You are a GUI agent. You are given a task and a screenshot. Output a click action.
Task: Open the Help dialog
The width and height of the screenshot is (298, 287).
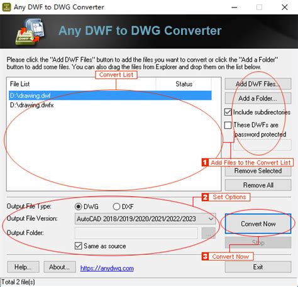(x=23, y=267)
